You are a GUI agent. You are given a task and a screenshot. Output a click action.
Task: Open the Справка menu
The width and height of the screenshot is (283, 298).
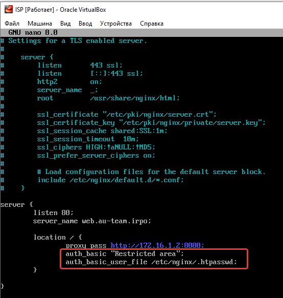[152, 24]
